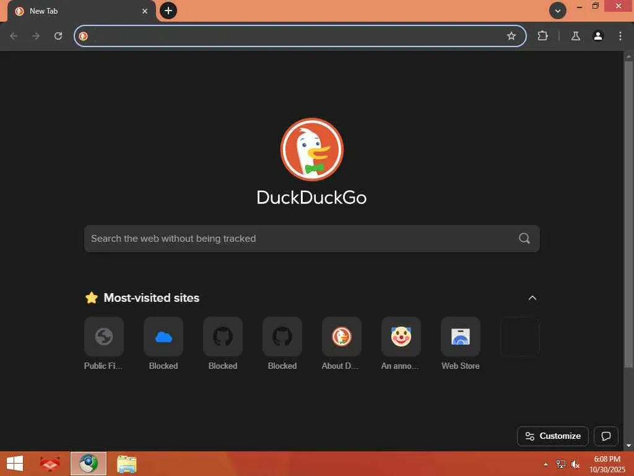The width and height of the screenshot is (634, 476).
Task: Open the Windows Start menu
Action: pos(15,464)
